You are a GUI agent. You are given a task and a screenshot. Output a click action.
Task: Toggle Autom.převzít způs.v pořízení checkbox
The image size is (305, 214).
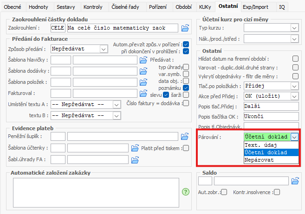point(186,44)
